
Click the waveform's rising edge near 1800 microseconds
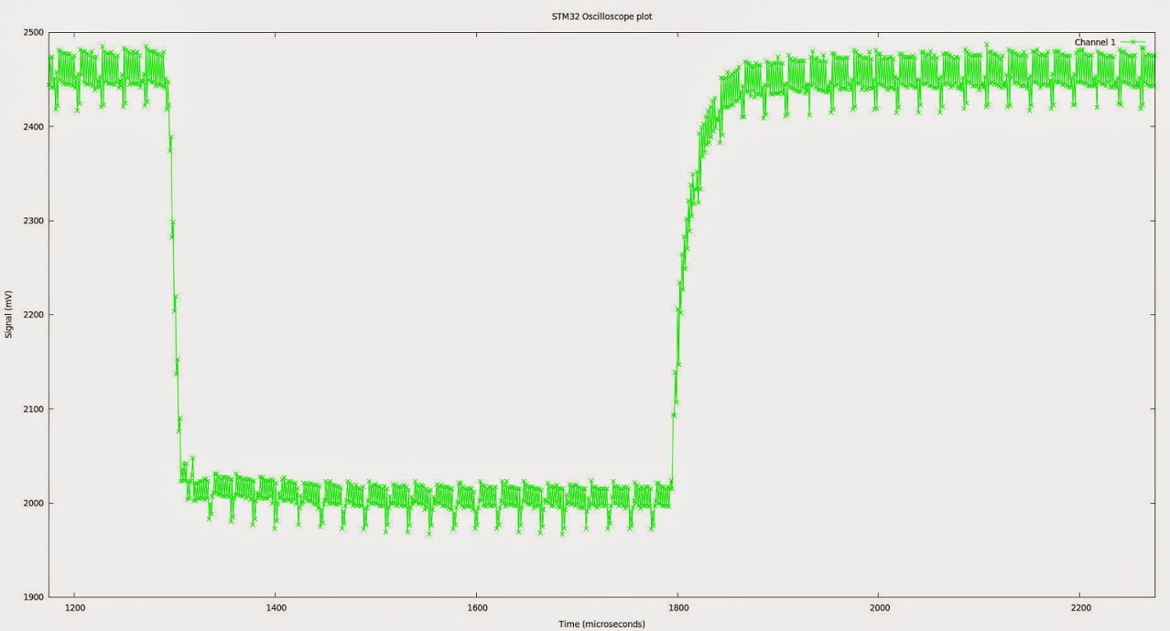(680, 275)
